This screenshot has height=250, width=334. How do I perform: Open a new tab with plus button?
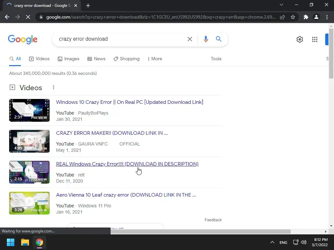click(88, 6)
